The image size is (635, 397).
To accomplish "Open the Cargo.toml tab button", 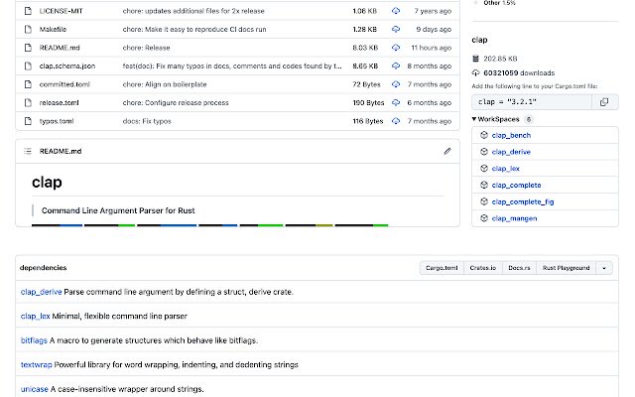I will (442, 268).
